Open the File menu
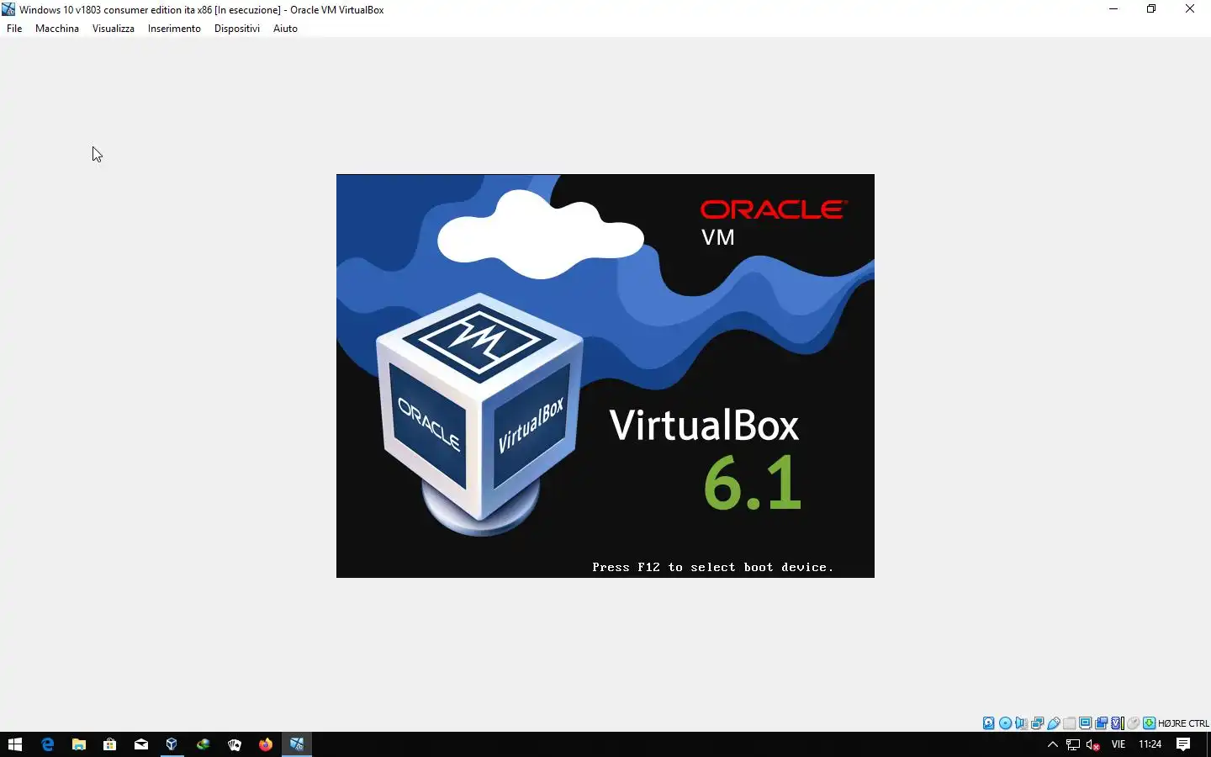Image resolution: width=1211 pixels, height=757 pixels. pyautogui.click(x=14, y=29)
